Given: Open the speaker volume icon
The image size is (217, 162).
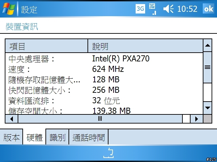Looking at the screenshot, I should [x=168, y=9].
